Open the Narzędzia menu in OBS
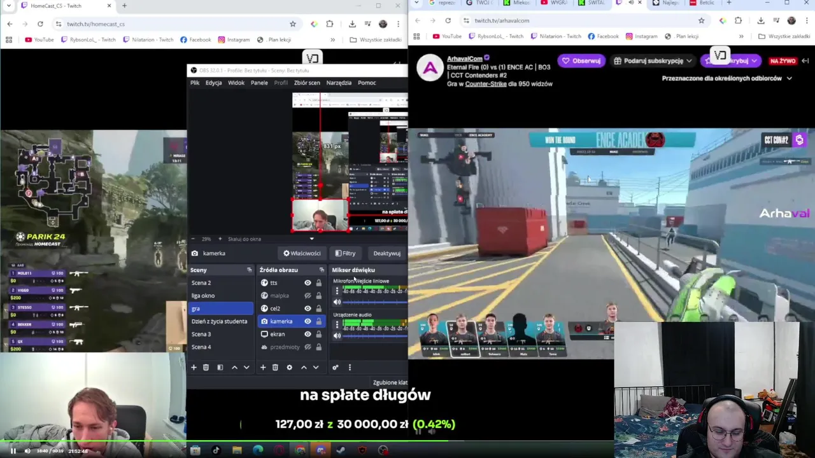Screen dimensions: 815x458 [339, 83]
